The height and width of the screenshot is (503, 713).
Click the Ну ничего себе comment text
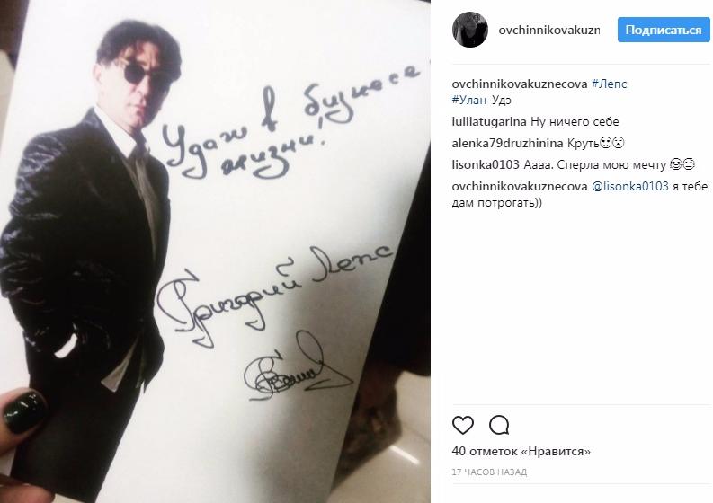pyautogui.click(x=575, y=122)
